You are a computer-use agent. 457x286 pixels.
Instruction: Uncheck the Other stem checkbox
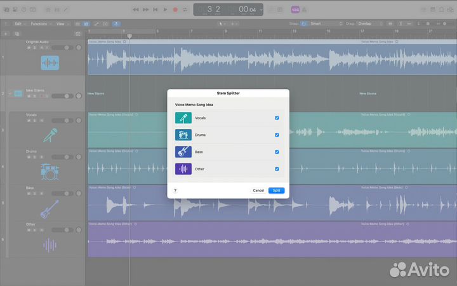pyautogui.click(x=277, y=168)
